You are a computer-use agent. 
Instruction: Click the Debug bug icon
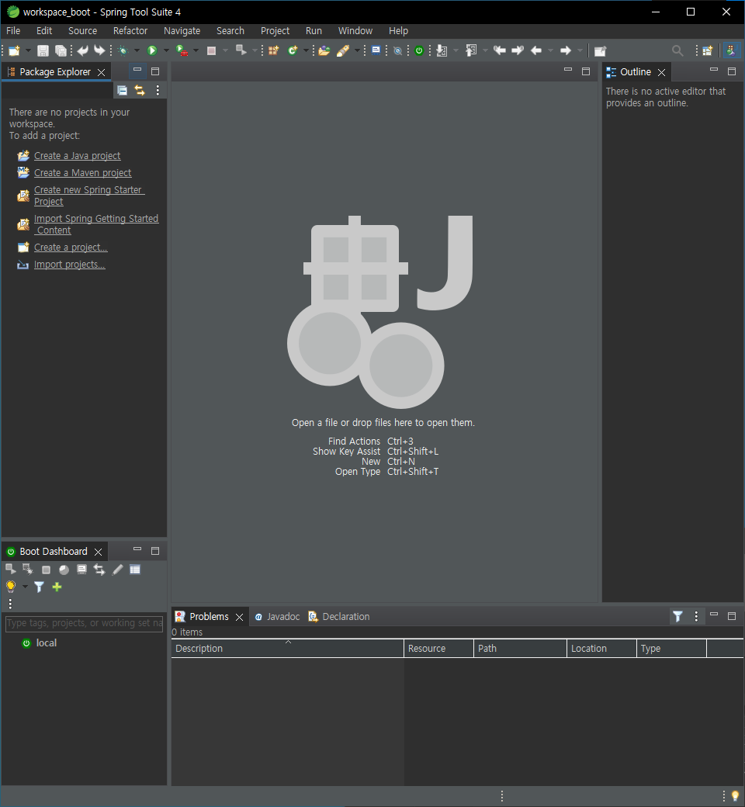[123, 50]
